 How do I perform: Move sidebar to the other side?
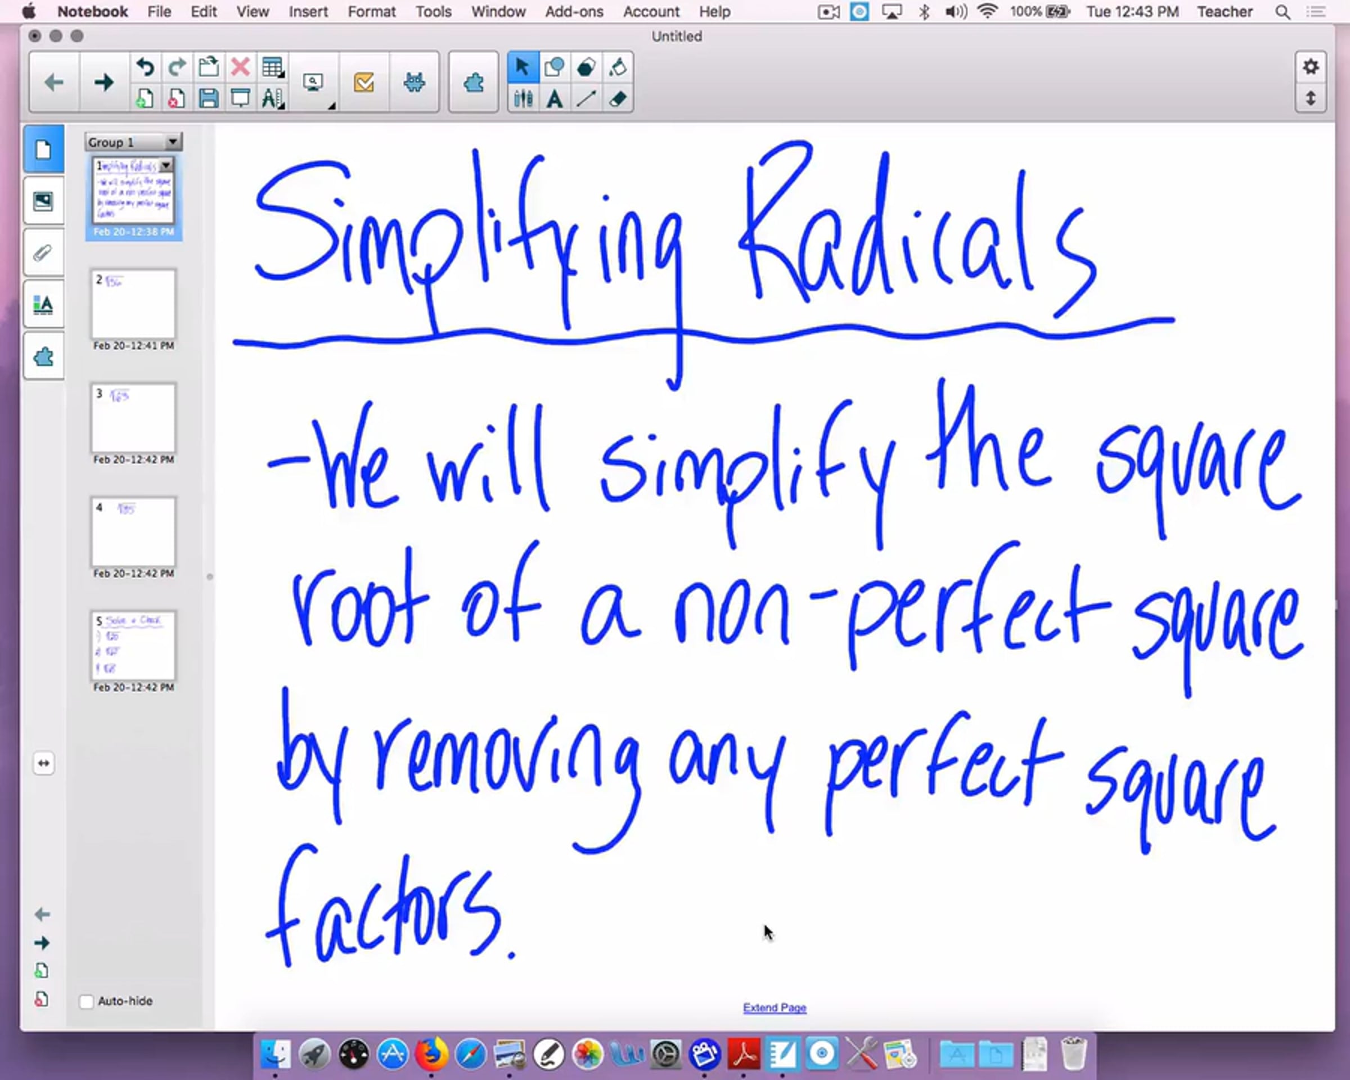pyautogui.click(x=43, y=763)
